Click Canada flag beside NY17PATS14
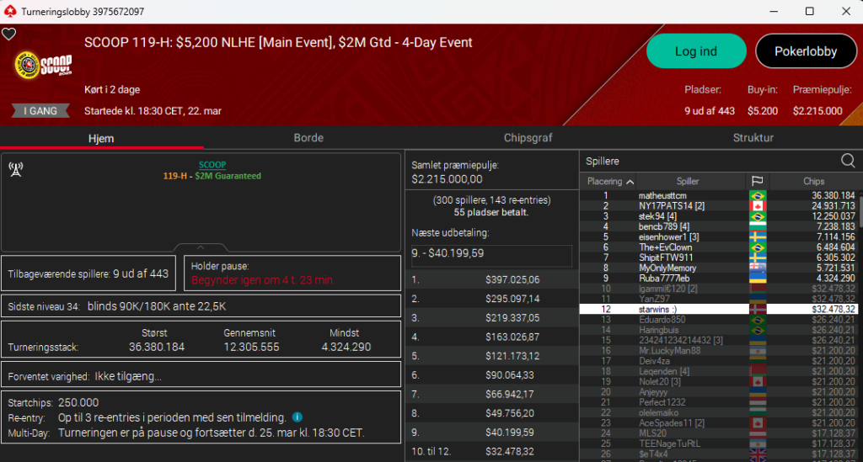The height and width of the screenshot is (462, 863). pos(757,206)
